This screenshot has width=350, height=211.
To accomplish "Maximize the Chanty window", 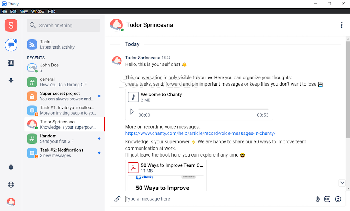I will pyautogui.click(x=329, y=4).
